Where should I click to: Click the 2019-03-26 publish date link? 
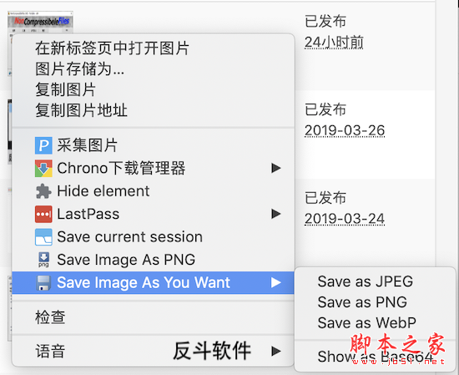tap(345, 130)
